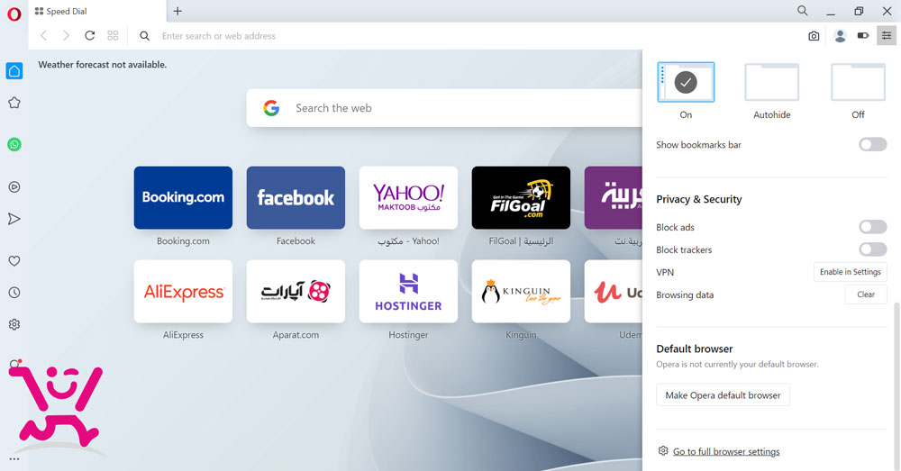Click the Easy Setup panel scrollbar
The width and height of the screenshot is (901, 471).
tap(896, 386)
